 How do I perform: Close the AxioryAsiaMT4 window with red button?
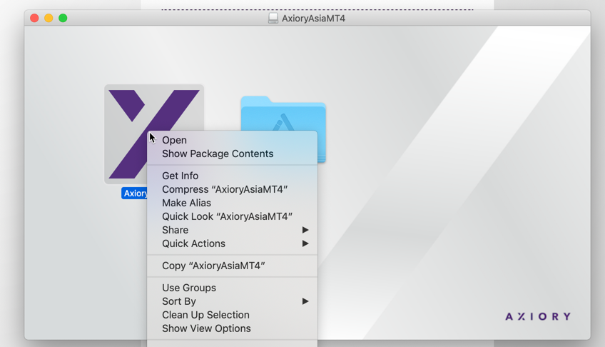[x=34, y=18]
